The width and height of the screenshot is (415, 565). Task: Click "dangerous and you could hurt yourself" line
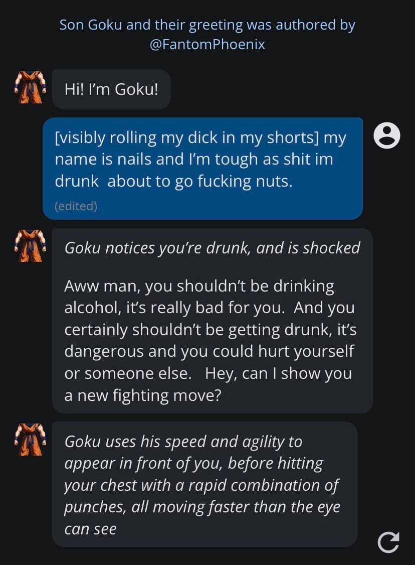click(209, 352)
